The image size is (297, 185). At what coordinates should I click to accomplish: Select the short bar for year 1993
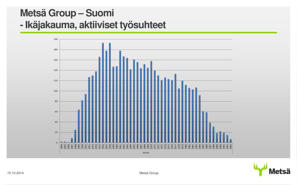click(x=231, y=141)
